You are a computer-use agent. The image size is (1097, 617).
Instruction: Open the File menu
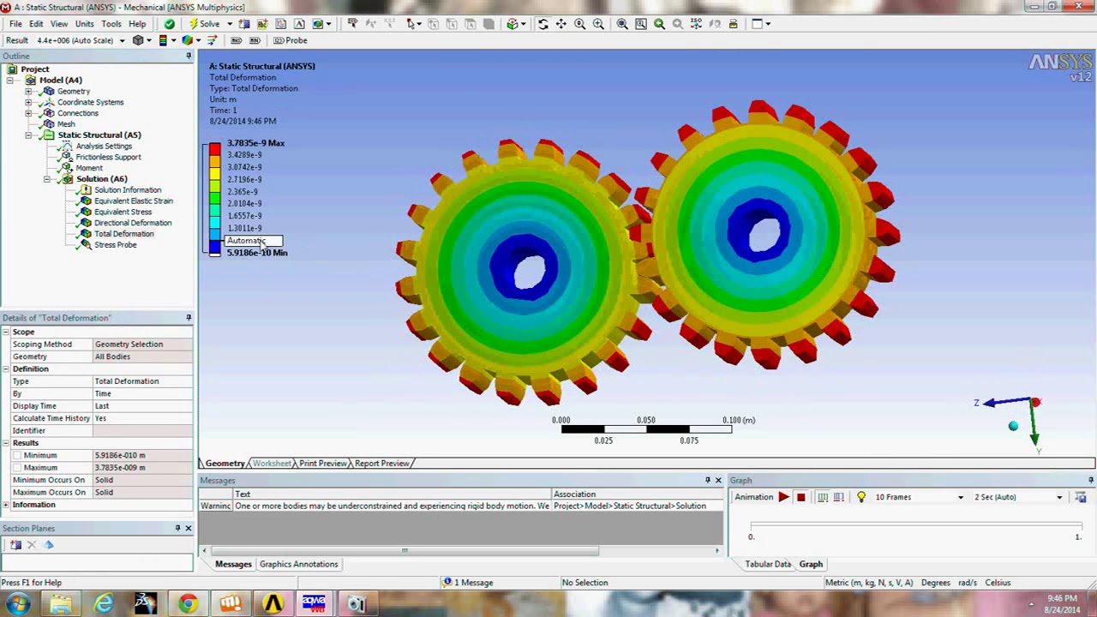pos(15,24)
